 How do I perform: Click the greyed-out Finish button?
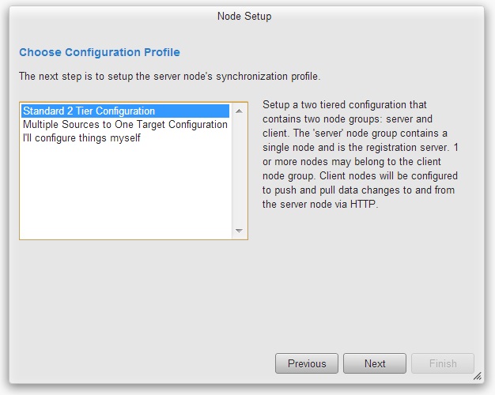pyautogui.click(x=443, y=363)
